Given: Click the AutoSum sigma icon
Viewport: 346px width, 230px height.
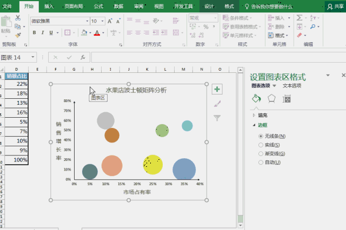Looking at the screenshot, I should [300, 18].
